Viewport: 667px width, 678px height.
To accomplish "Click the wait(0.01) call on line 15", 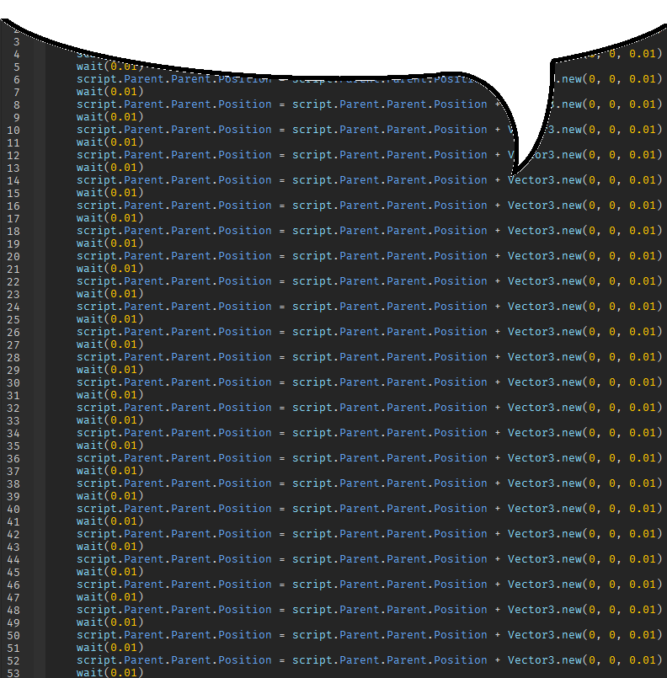I will (109, 193).
